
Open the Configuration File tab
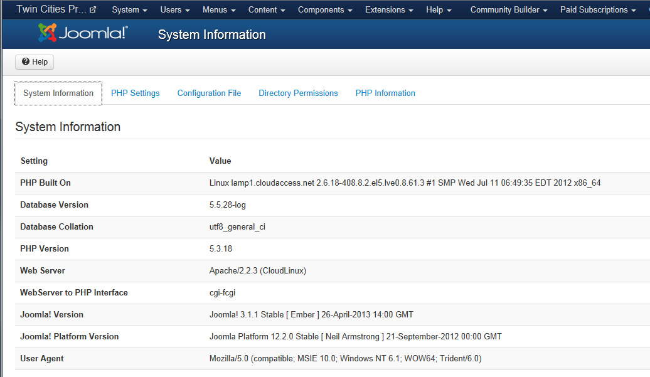tap(209, 93)
